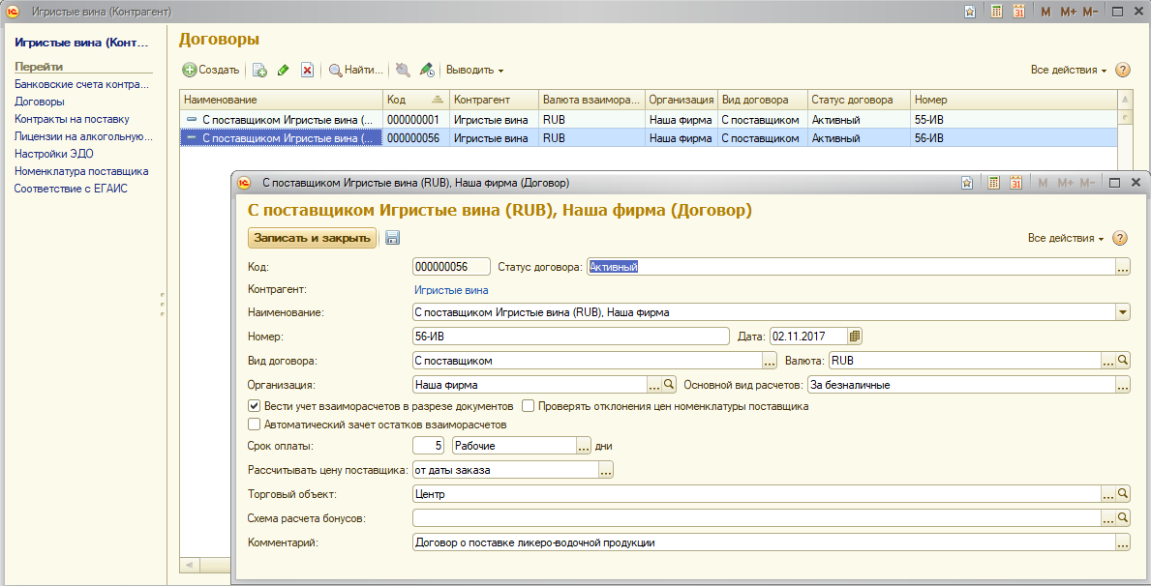Open the Выводить dropdown menu
The height and width of the screenshot is (586, 1151).
(x=475, y=71)
